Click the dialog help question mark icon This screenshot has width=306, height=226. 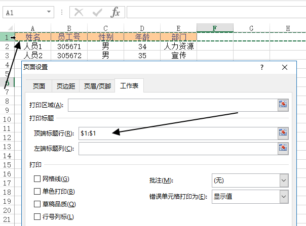point(262,67)
